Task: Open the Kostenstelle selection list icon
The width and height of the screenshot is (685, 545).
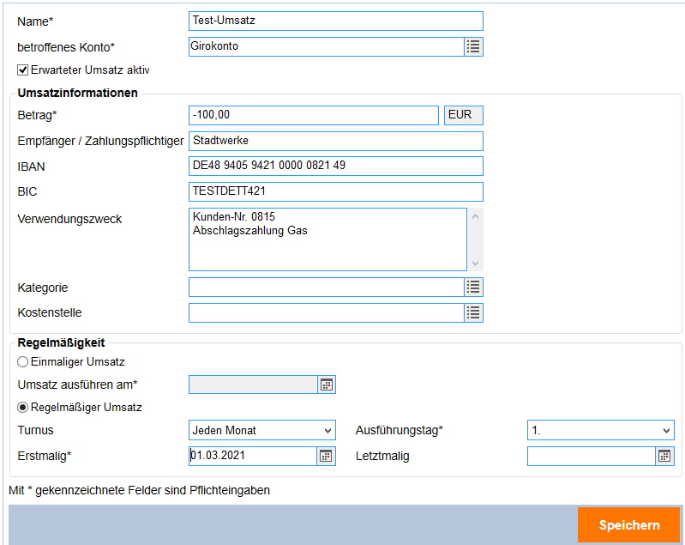Action: (473, 312)
